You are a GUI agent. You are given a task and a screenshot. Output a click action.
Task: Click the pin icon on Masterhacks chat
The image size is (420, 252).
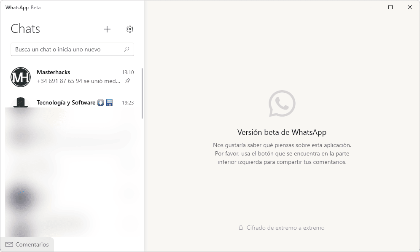click(x=128, y=80)
